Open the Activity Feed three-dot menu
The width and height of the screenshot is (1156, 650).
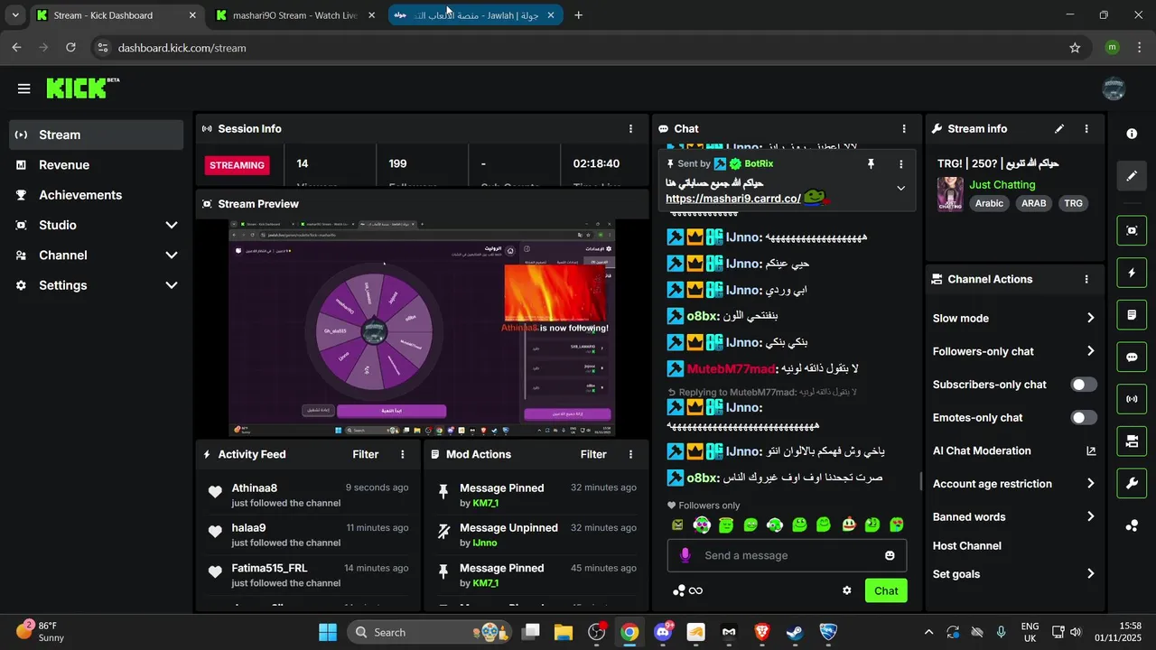403,454
